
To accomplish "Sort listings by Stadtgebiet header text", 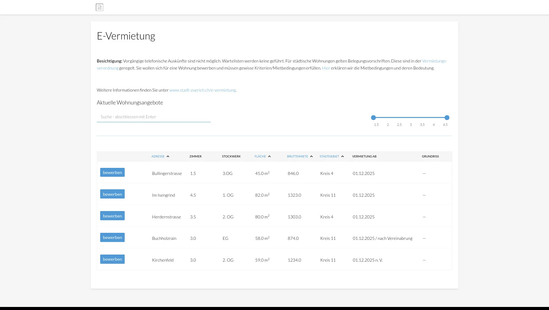I will pos(329,157).
